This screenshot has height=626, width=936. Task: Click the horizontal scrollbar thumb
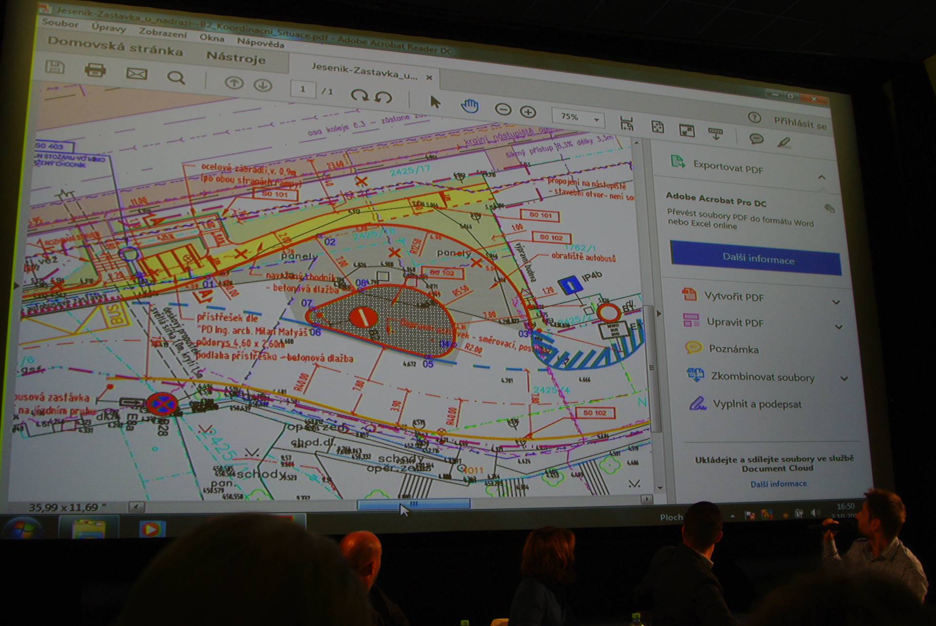[413, 504]
